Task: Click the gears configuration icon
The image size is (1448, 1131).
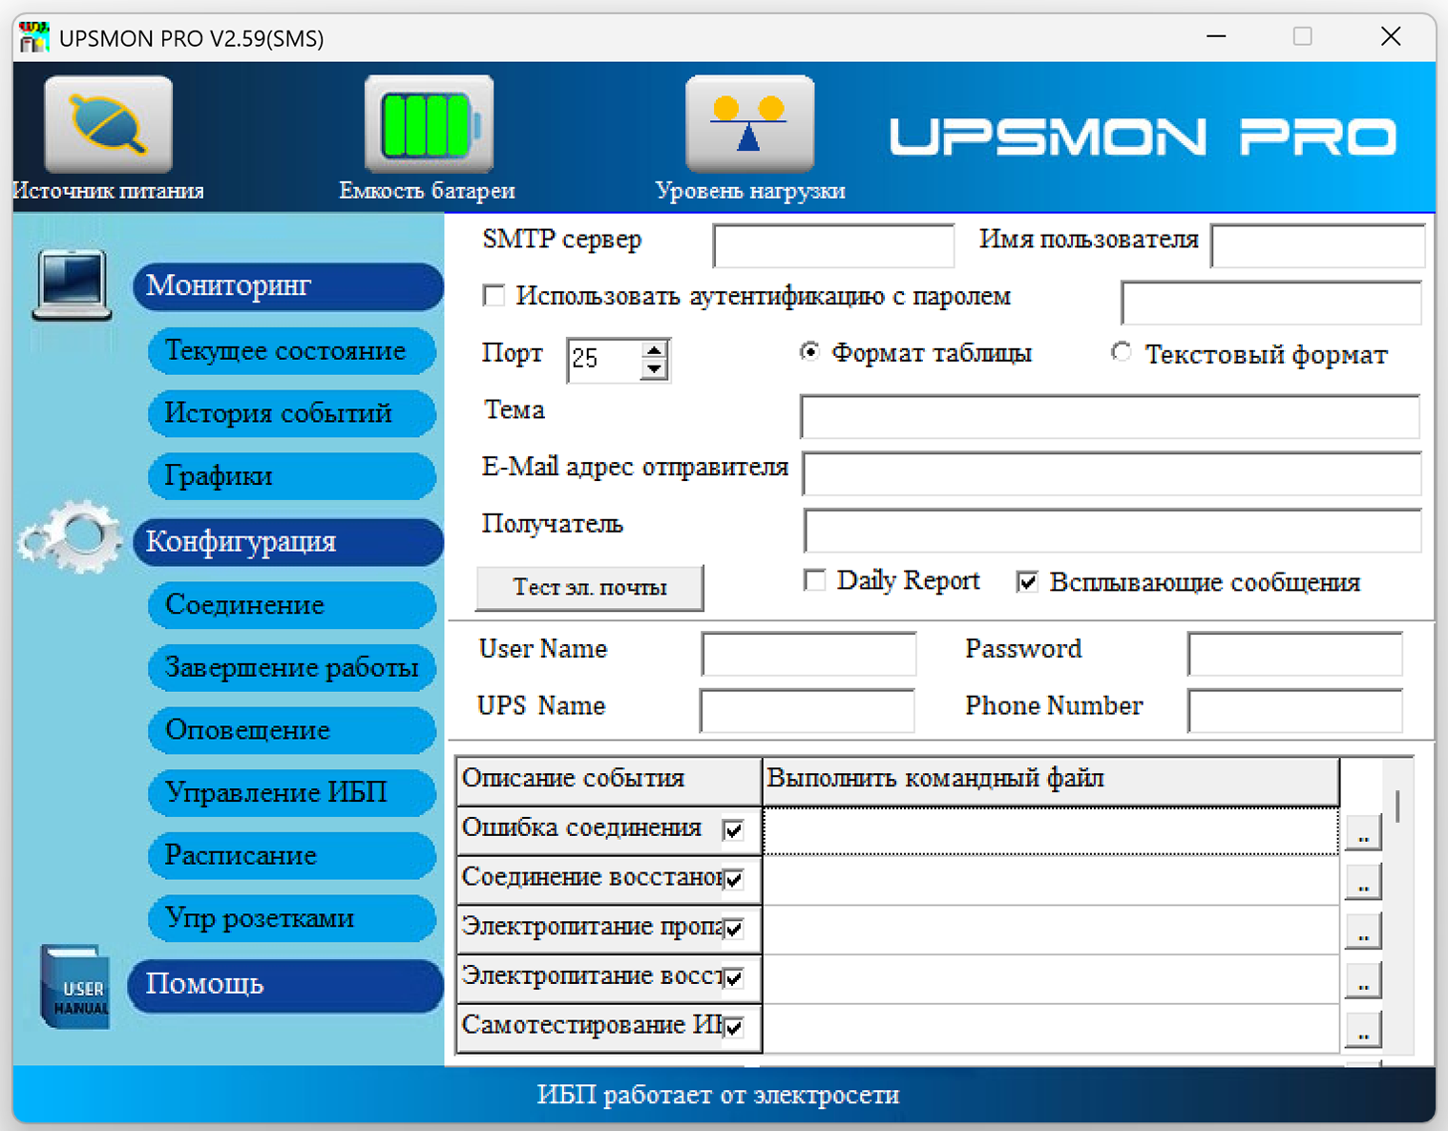Action: coord(70,537)
